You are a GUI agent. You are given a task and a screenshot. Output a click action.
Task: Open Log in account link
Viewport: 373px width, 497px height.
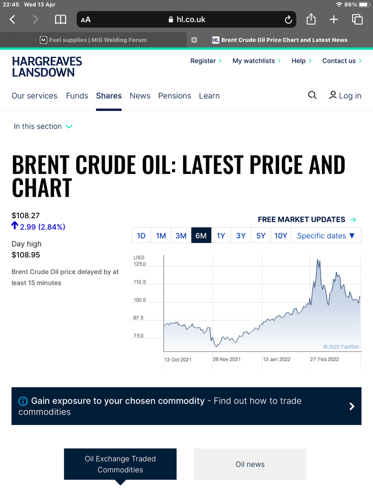[345, 95]
